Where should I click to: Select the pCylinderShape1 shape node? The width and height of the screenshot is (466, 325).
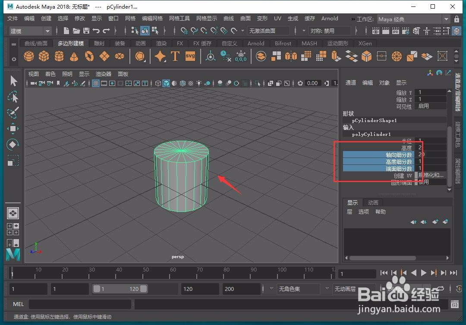tap(374, 120)
